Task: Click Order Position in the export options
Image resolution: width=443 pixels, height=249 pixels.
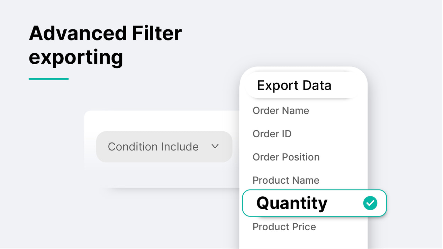Action: pyautogui.click(x=286, y=157)
